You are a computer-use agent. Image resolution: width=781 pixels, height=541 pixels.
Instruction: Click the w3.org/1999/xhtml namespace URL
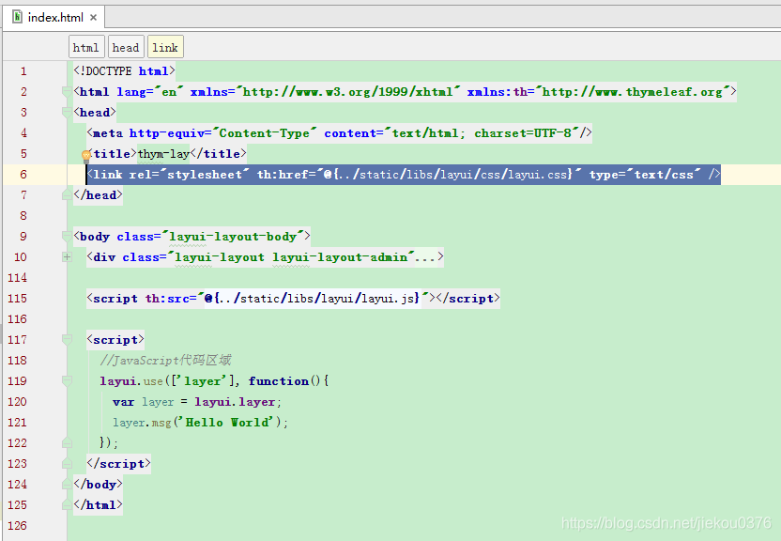347,92
